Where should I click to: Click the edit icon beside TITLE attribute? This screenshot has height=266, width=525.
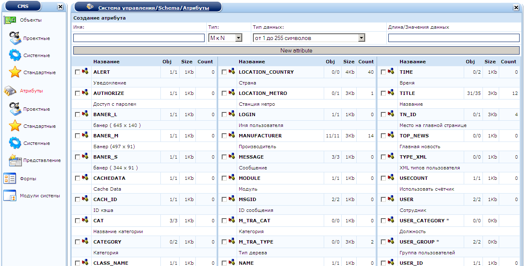pos(391,93)
